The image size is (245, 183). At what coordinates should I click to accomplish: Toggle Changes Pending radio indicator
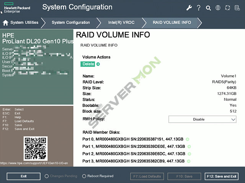point(46,176)
